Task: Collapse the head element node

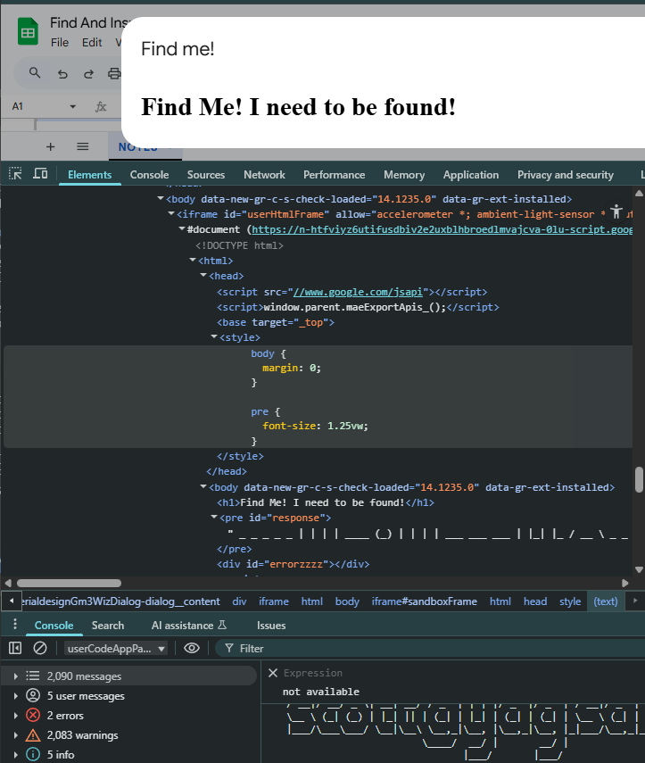Action: [x=203, y=276]
